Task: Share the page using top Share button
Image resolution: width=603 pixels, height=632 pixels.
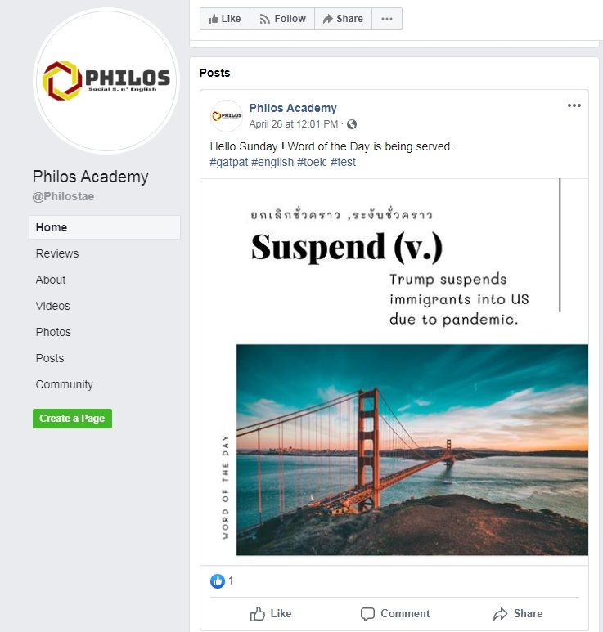Action: click(343, 19)
